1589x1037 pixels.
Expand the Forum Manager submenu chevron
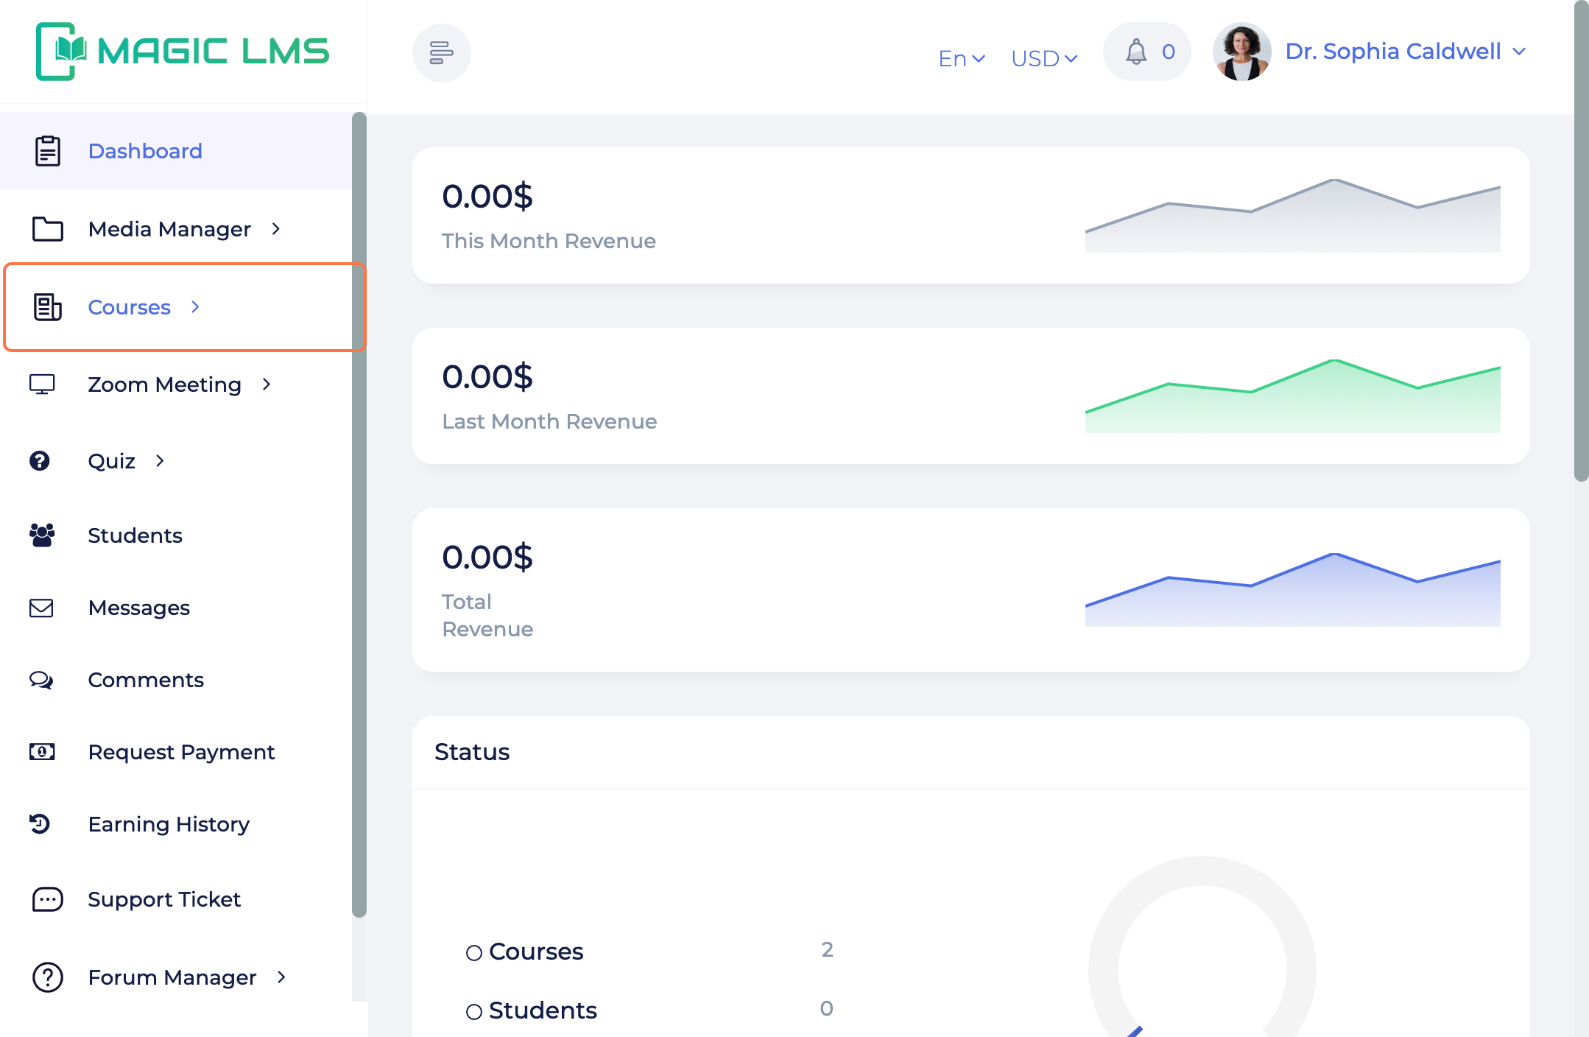click(x=281, y=977)
